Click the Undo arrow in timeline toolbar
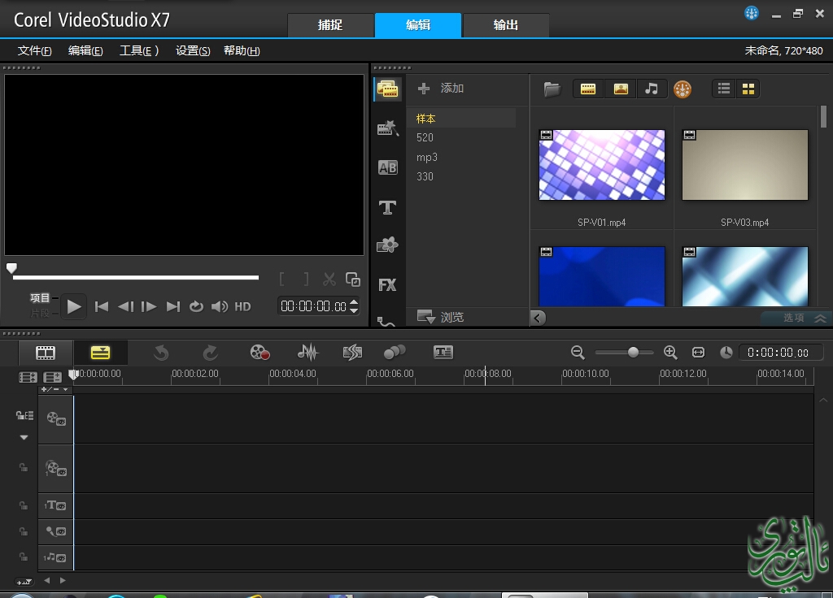This screenshot has width=833, height=598. coord(161,353)
